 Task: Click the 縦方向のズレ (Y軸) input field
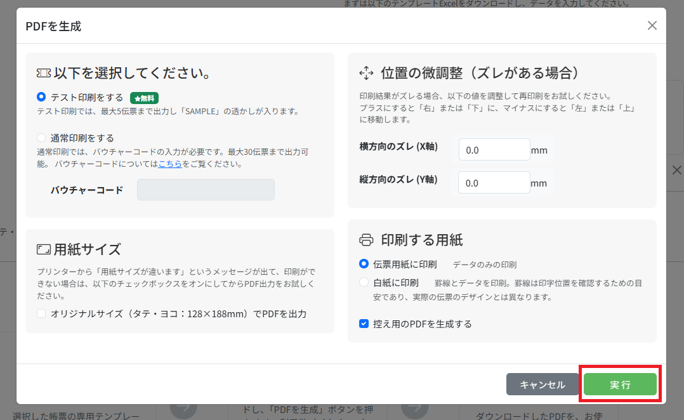pos(494,183)
